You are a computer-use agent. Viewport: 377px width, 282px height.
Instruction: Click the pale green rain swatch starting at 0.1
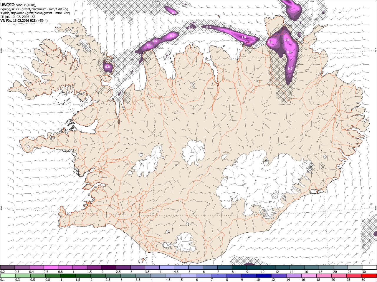click(8, 276)
